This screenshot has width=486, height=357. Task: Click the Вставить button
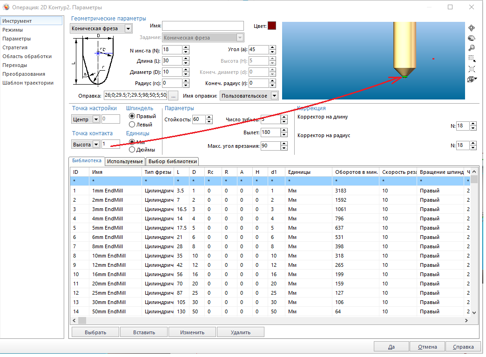click(x=144, y=332)
